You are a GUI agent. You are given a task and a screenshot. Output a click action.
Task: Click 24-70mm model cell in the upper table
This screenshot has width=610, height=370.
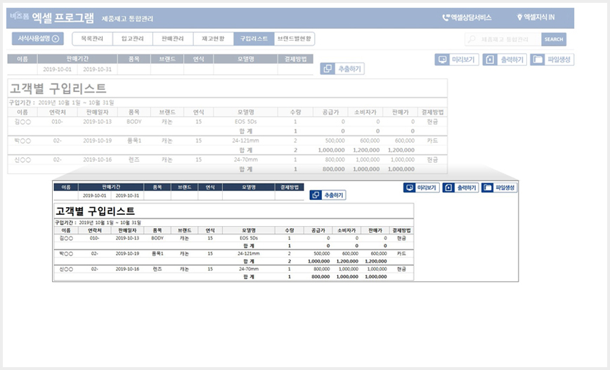[x=245, y=160]
